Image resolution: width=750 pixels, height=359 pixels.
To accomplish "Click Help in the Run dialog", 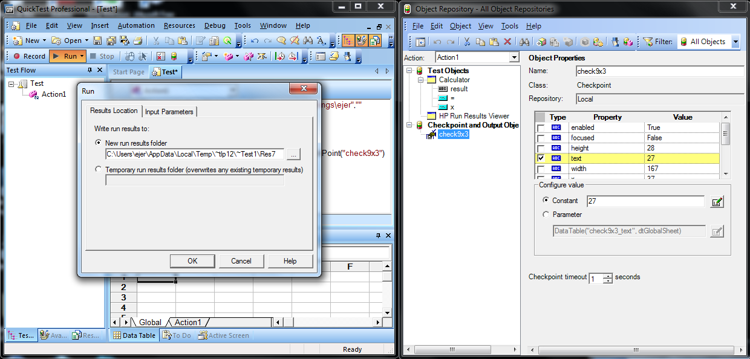I will (x=290, y=261).
